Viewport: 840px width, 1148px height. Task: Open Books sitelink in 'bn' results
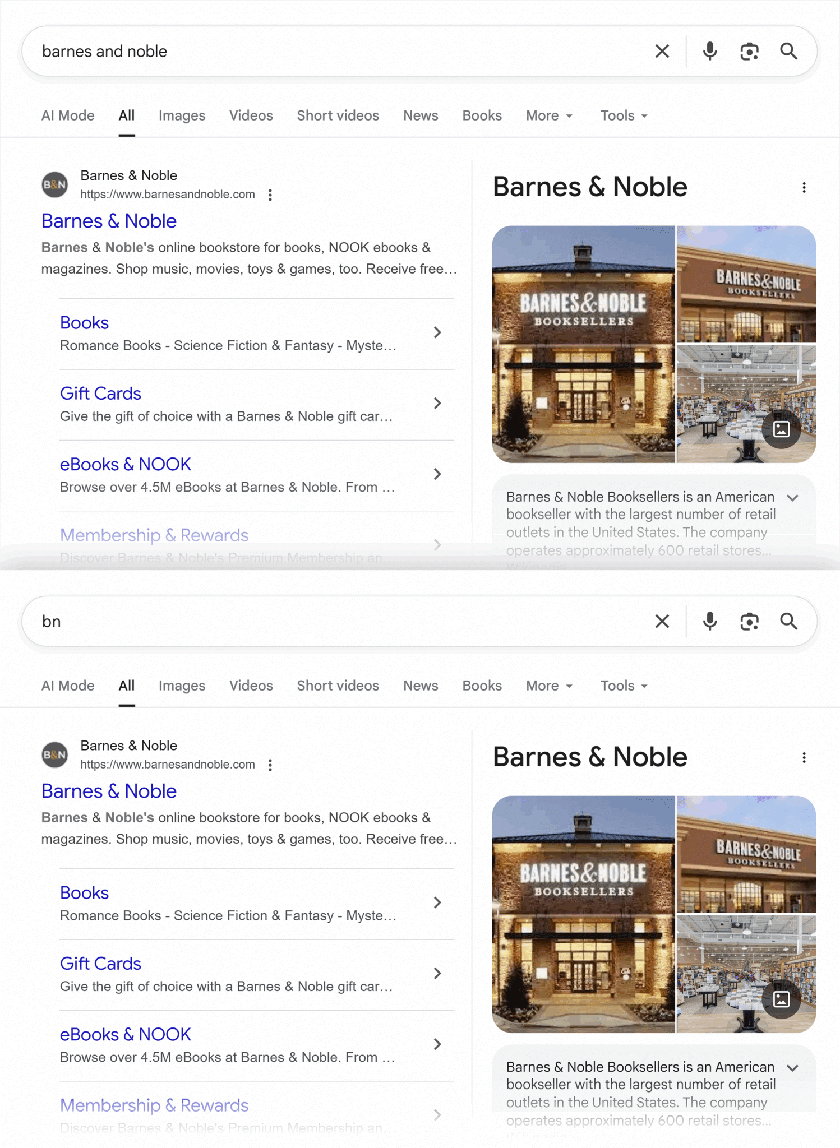click(85, 893)
